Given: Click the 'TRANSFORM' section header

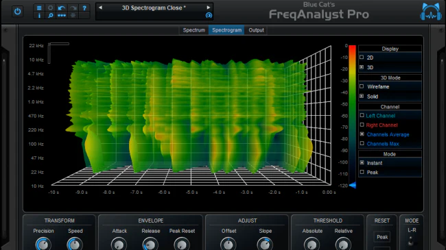Looking at the screenshot, I should (60, 221).
